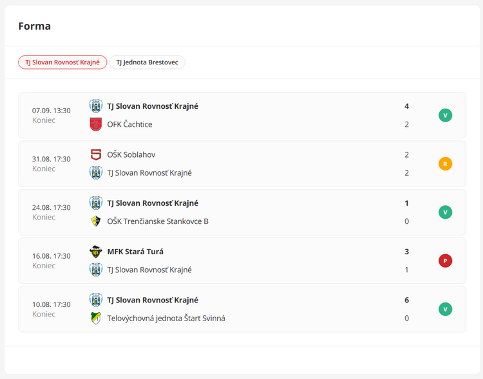
Task: Click Telovýchovná jednota Štart Svinná crest
Action: click(96, 318)
